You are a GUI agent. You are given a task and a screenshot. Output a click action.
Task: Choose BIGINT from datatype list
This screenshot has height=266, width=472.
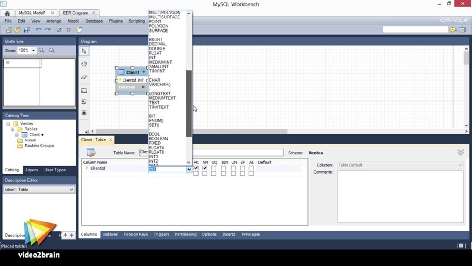click(156, 40)
